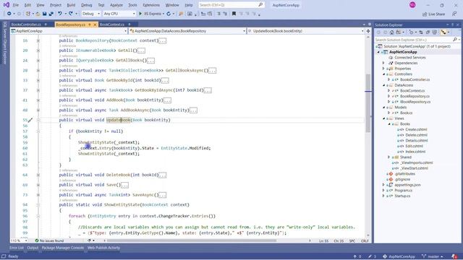Click the Home icon in Solution Explorer
Image resolution: width=463 pixels, height=260 pixels.
click(392, 32)
